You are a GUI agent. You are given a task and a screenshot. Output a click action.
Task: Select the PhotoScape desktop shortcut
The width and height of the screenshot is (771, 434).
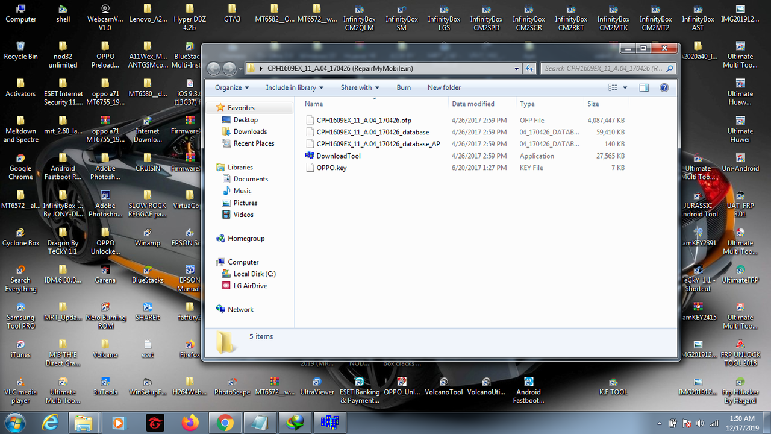(x=232, y=386)
